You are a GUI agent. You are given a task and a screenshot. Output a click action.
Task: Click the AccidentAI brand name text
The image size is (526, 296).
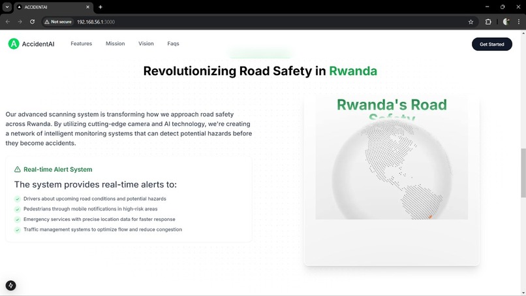(38, 44)
